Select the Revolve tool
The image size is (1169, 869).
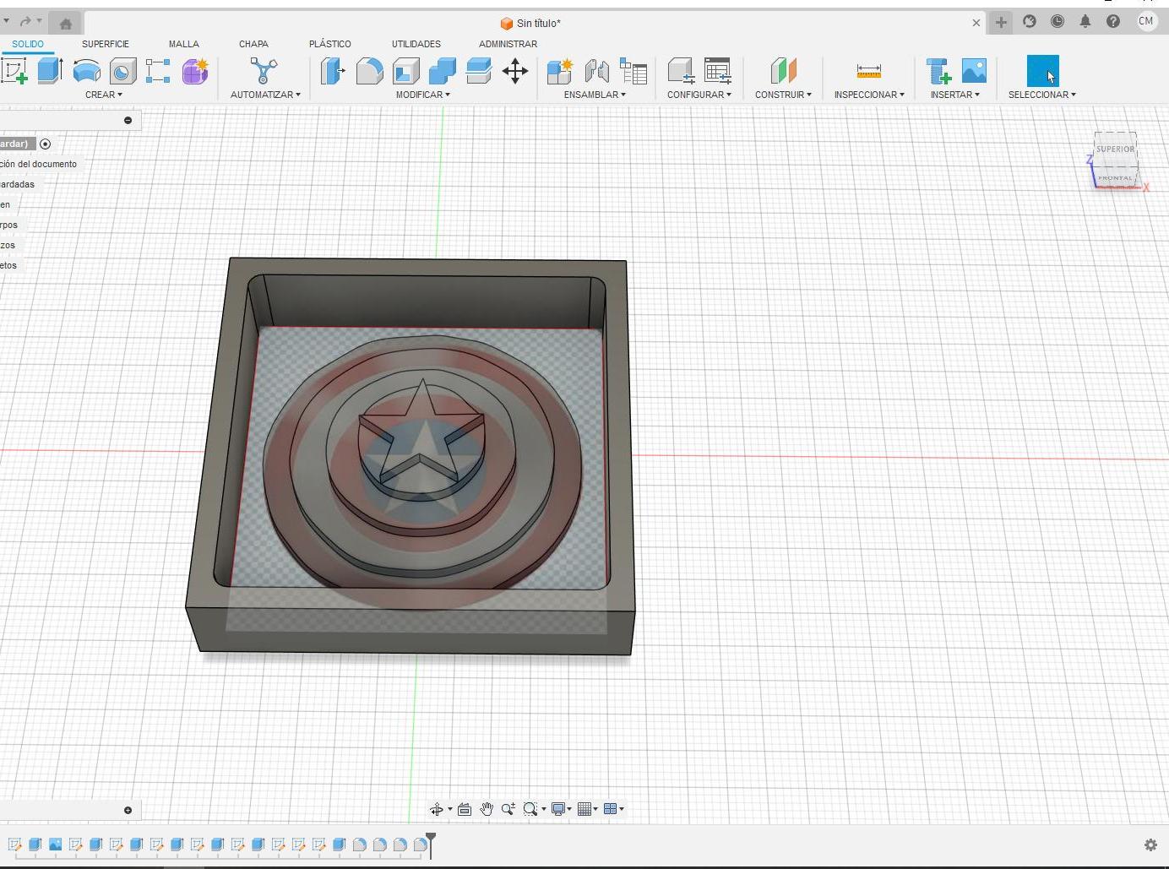point(87,71)
